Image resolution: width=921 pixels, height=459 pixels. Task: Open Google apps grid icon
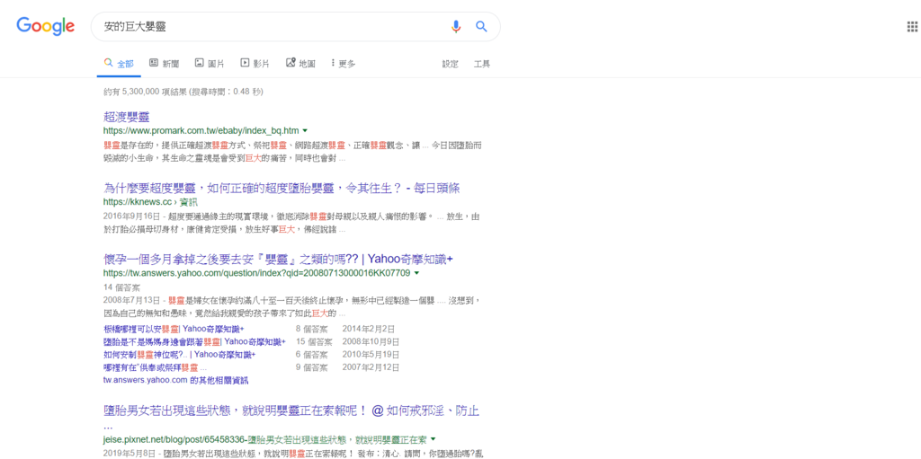click(x=912, y=26)
